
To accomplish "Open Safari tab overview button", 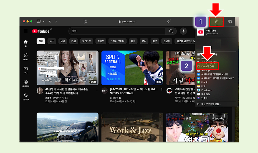I will coord(230,21).
